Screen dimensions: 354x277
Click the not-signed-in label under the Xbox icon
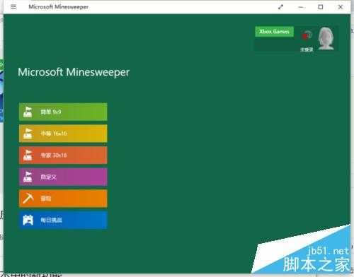(307, 49)
